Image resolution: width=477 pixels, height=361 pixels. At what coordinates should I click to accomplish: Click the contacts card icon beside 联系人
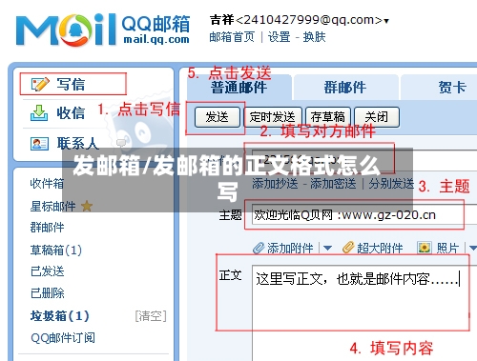coord(39,144)
